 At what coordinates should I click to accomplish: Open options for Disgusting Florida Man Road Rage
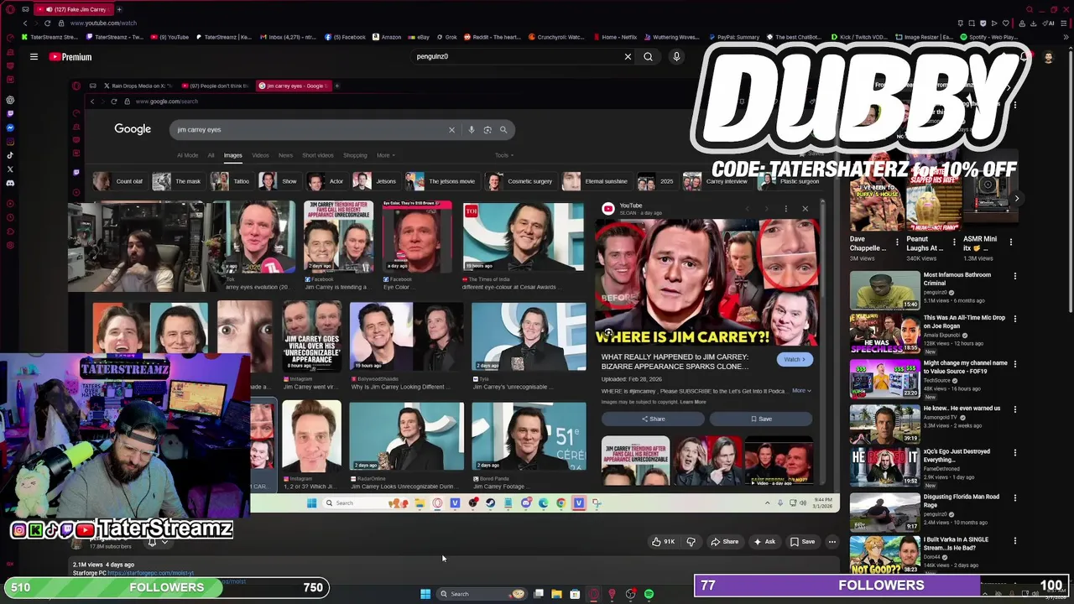tap(1014, 497)
